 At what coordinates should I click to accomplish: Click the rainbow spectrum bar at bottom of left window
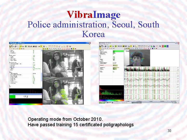tap(26, 104)
